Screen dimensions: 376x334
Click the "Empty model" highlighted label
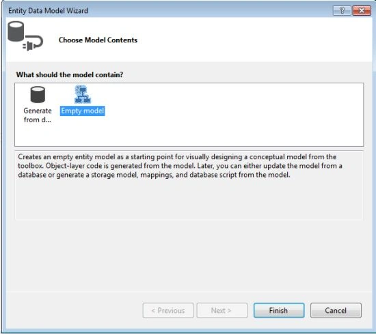pos(82,111)
